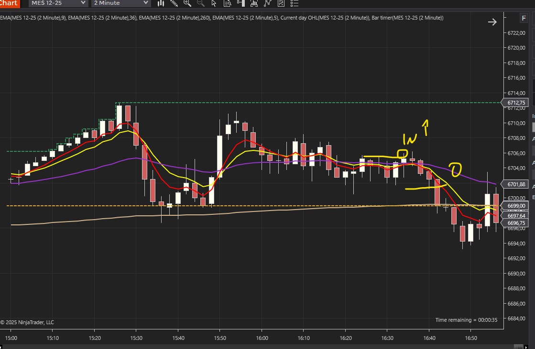Screen dimensions: 535x349
Task: Click the 15:30 time axis label
Action: [136, 338]
